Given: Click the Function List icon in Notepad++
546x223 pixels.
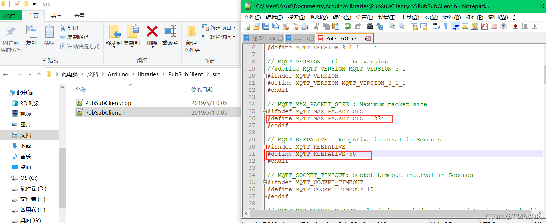Looking at the screenshot, I should tap(484, 26).
